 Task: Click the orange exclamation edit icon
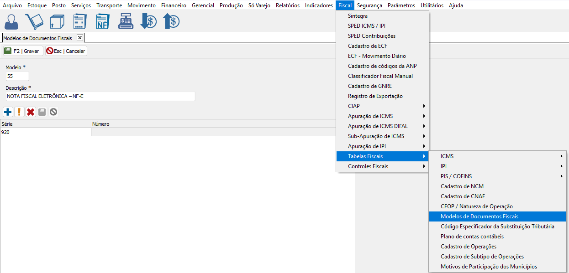pyautogui.click(x=19, y=112)
